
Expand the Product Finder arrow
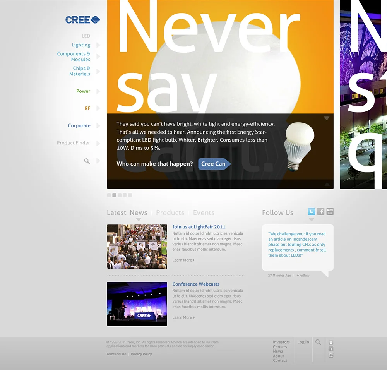pyautogui.click(x=98, y=143)
